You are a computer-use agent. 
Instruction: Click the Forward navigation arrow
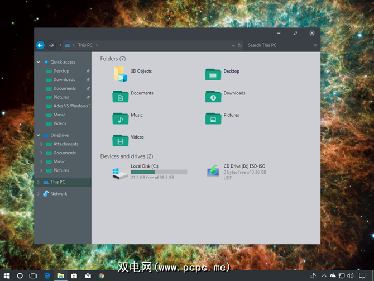point(51,45)
